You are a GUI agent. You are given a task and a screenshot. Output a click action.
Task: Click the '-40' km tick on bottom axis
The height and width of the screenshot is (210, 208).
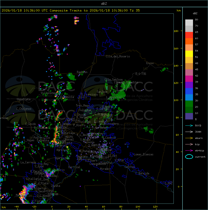pos(16,207)
